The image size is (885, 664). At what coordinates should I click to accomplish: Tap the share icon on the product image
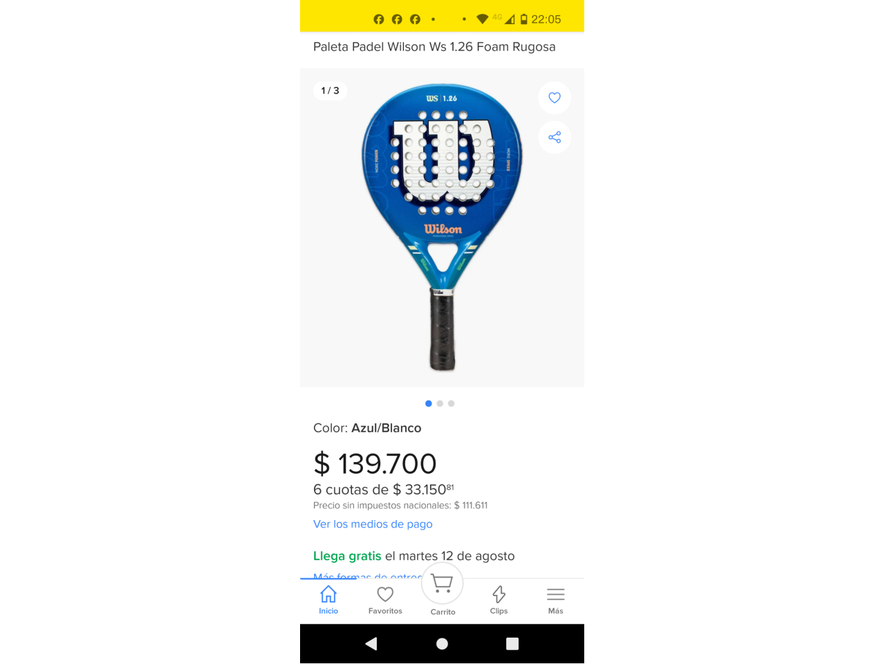click(555, 137)
